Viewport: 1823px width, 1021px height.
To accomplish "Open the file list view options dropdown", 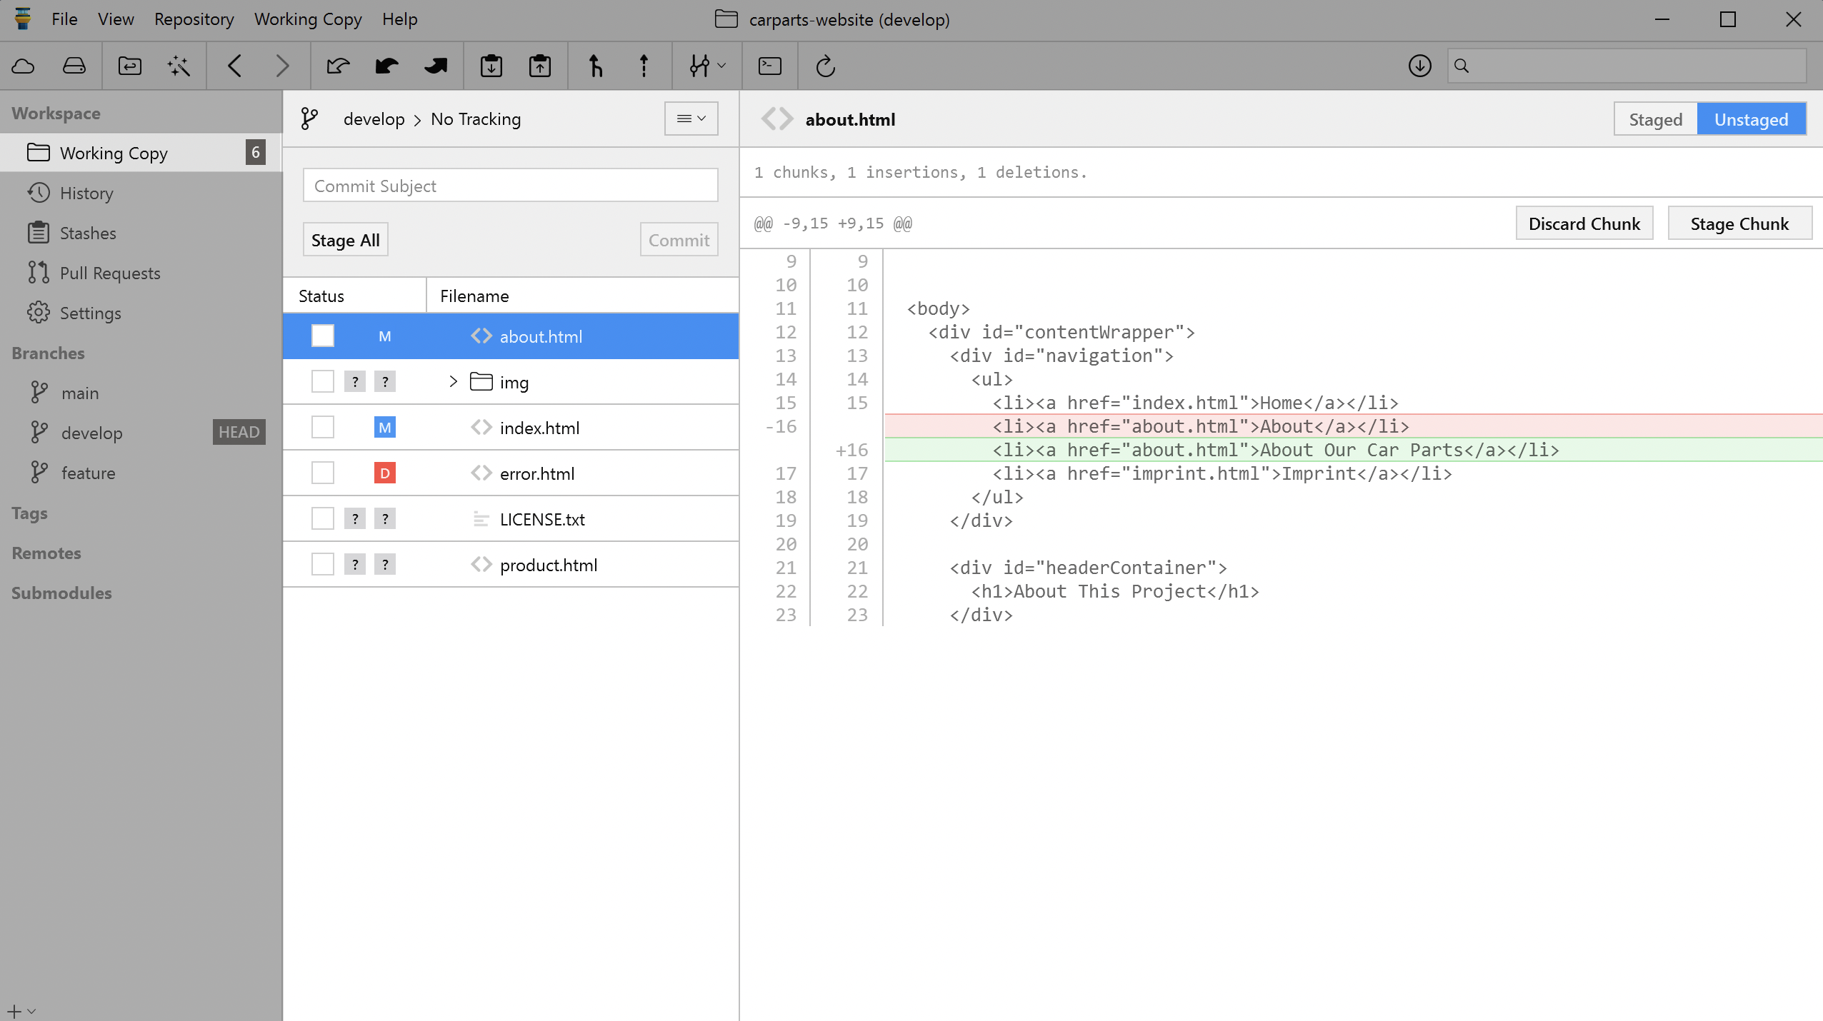I will coord(691,119).
